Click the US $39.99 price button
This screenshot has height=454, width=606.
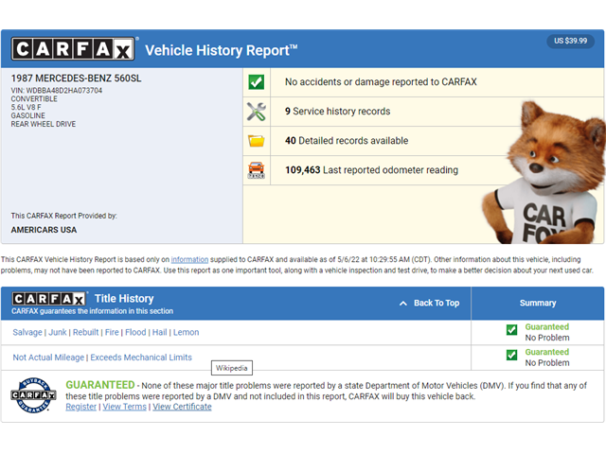pyautogui.click(x=570, y=41)
